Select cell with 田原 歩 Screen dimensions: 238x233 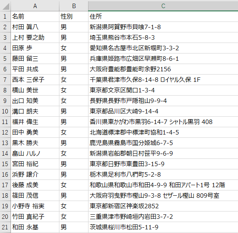pyautogui.click(x=35, y=48)
